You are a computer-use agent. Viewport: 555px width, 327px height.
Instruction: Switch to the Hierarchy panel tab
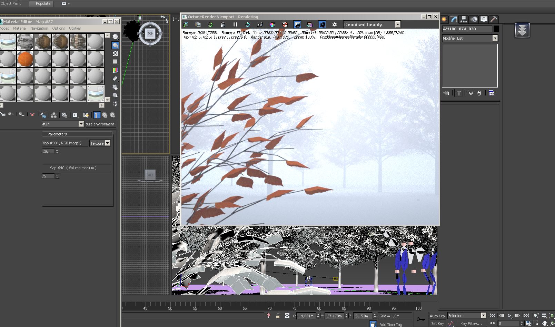[x=464, y=19]
